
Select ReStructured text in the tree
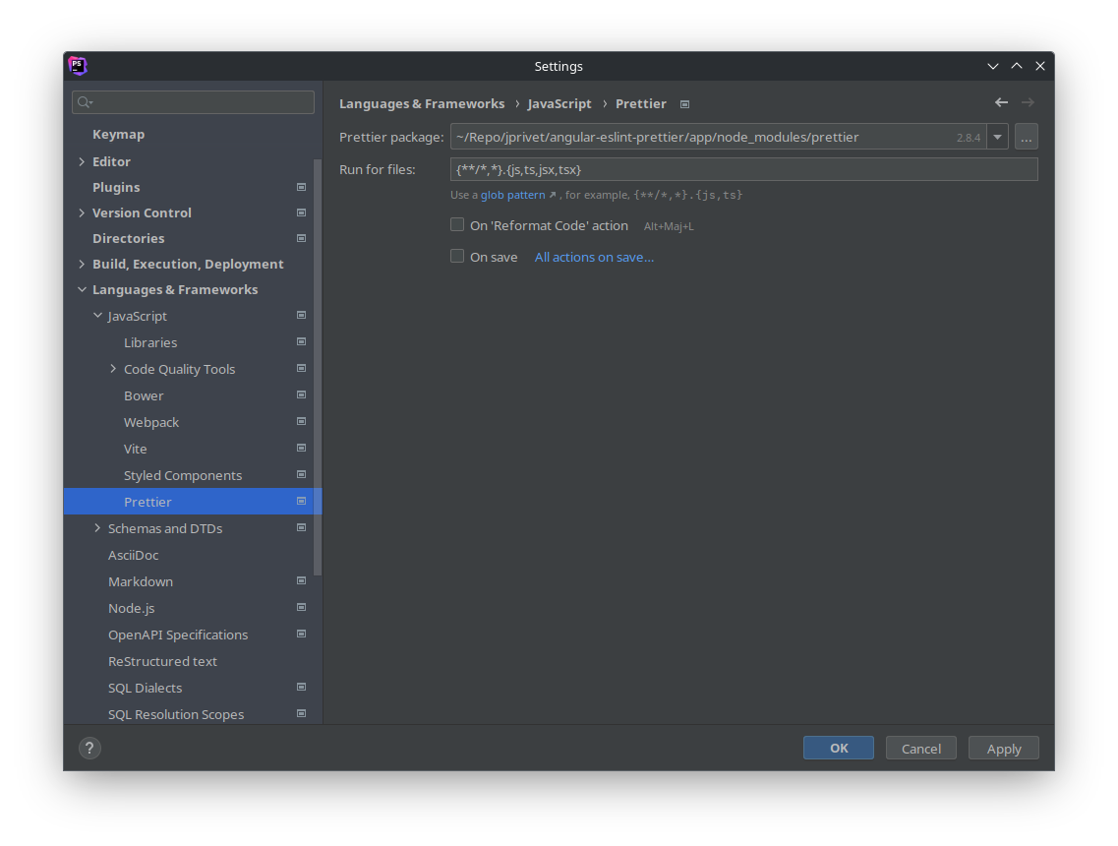click(162, 661)
